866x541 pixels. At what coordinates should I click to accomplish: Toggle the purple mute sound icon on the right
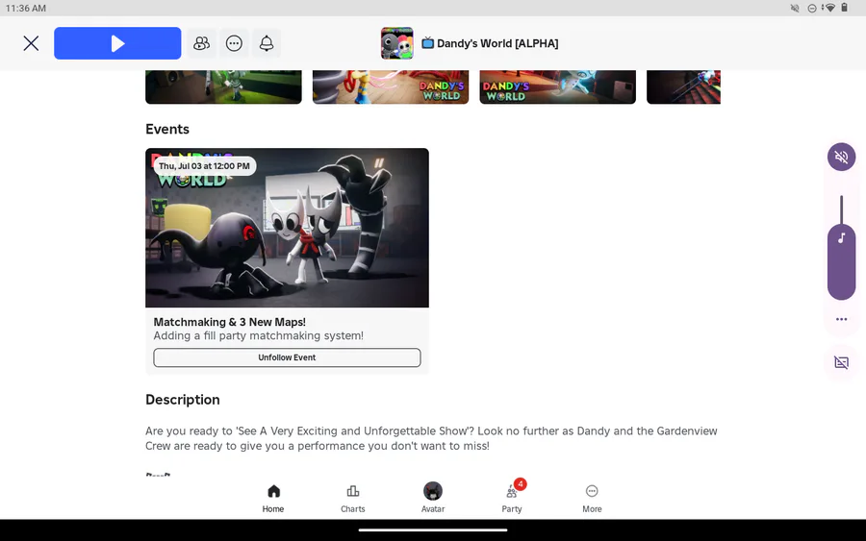841,157
